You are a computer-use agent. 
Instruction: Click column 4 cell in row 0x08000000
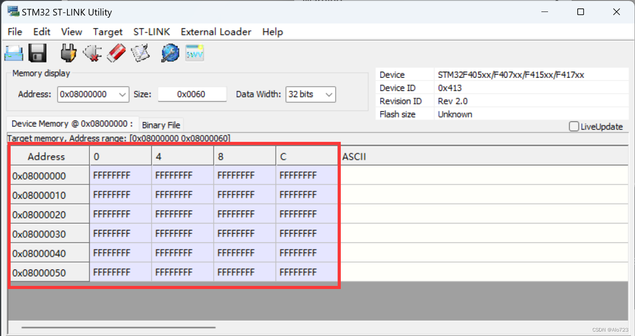[x=183, y=176]
